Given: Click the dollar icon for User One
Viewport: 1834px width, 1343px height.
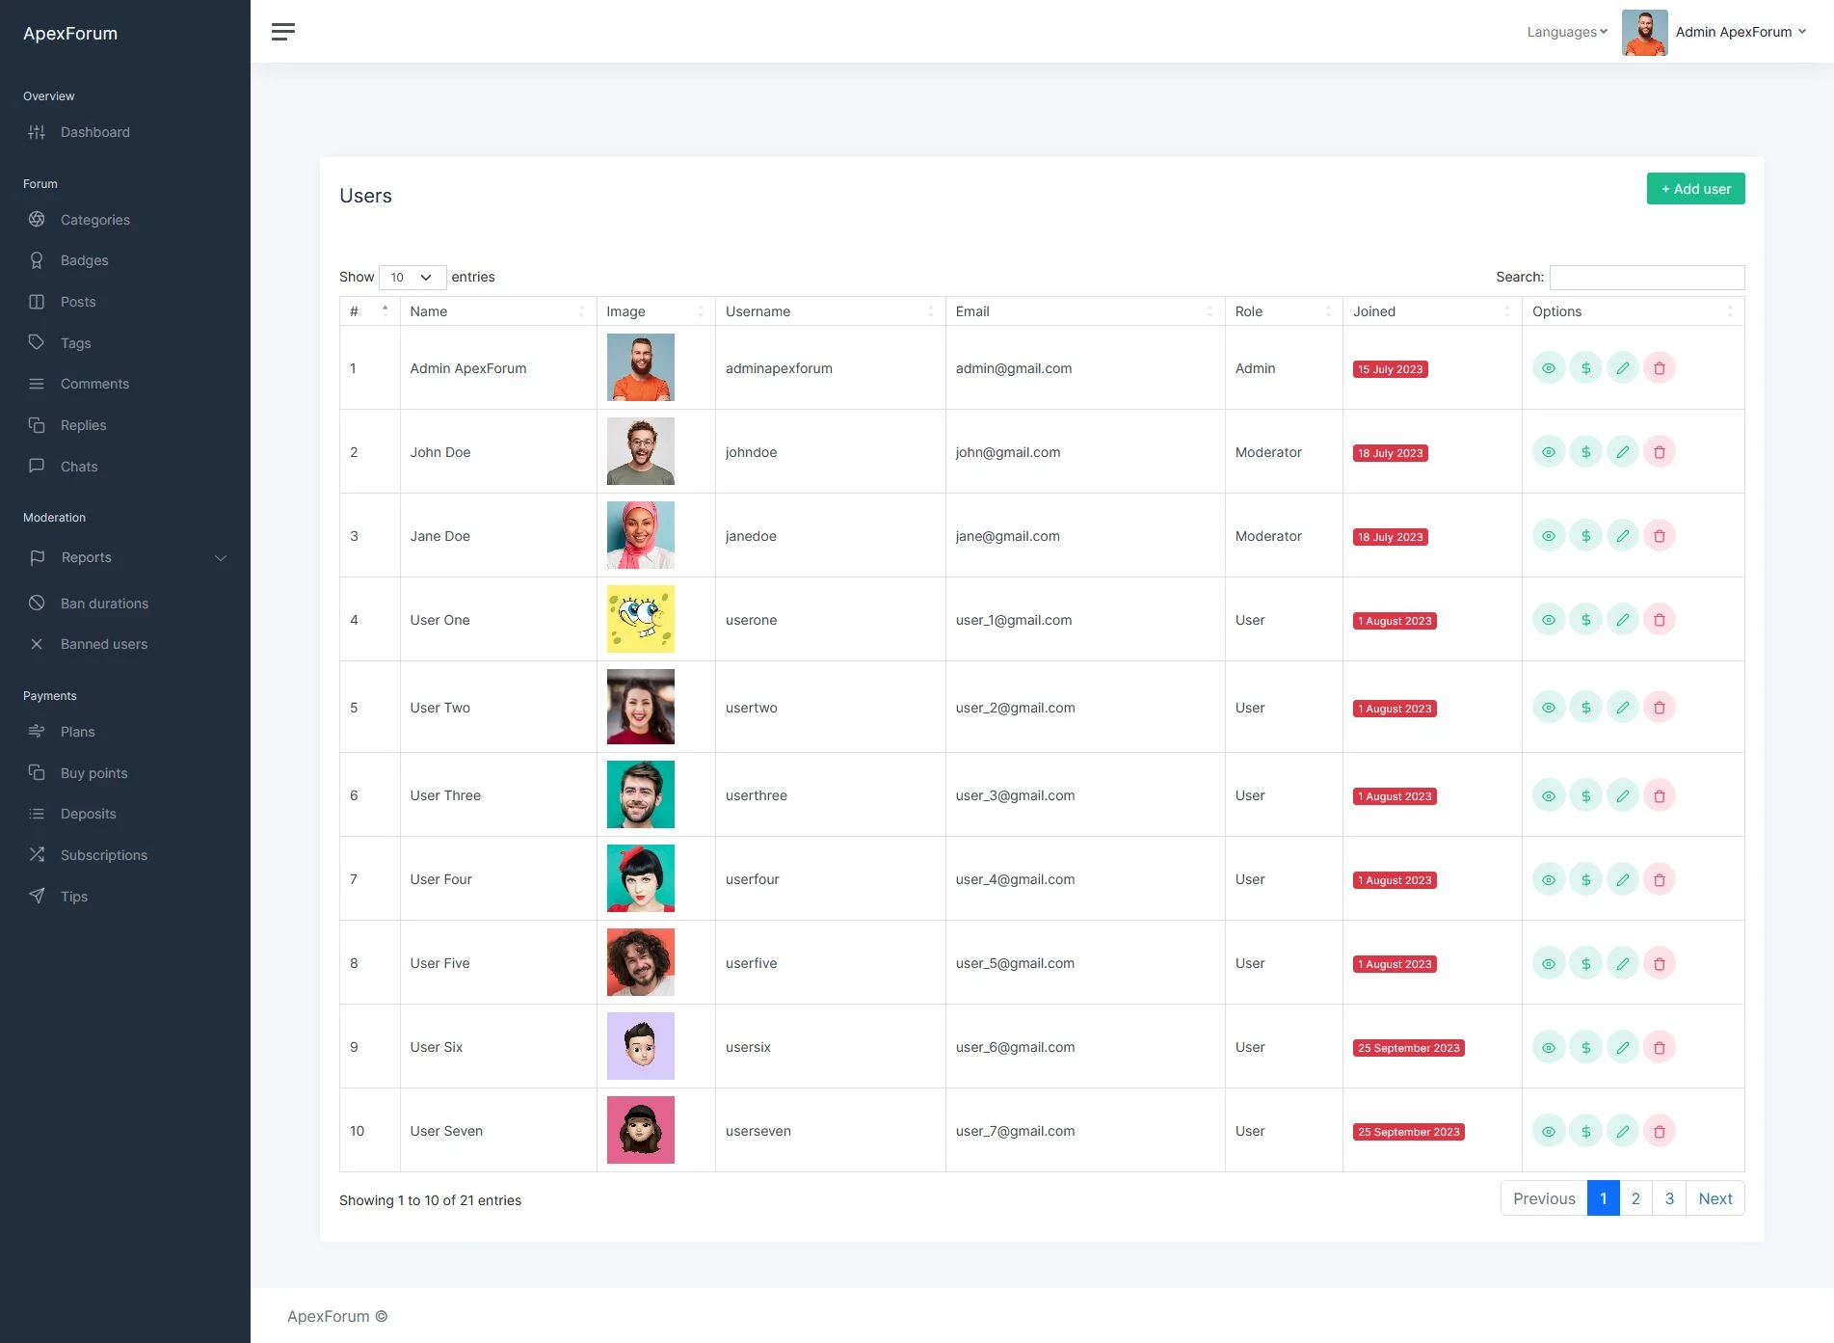Looking at the screenshot, I should tap(1585, 620).
